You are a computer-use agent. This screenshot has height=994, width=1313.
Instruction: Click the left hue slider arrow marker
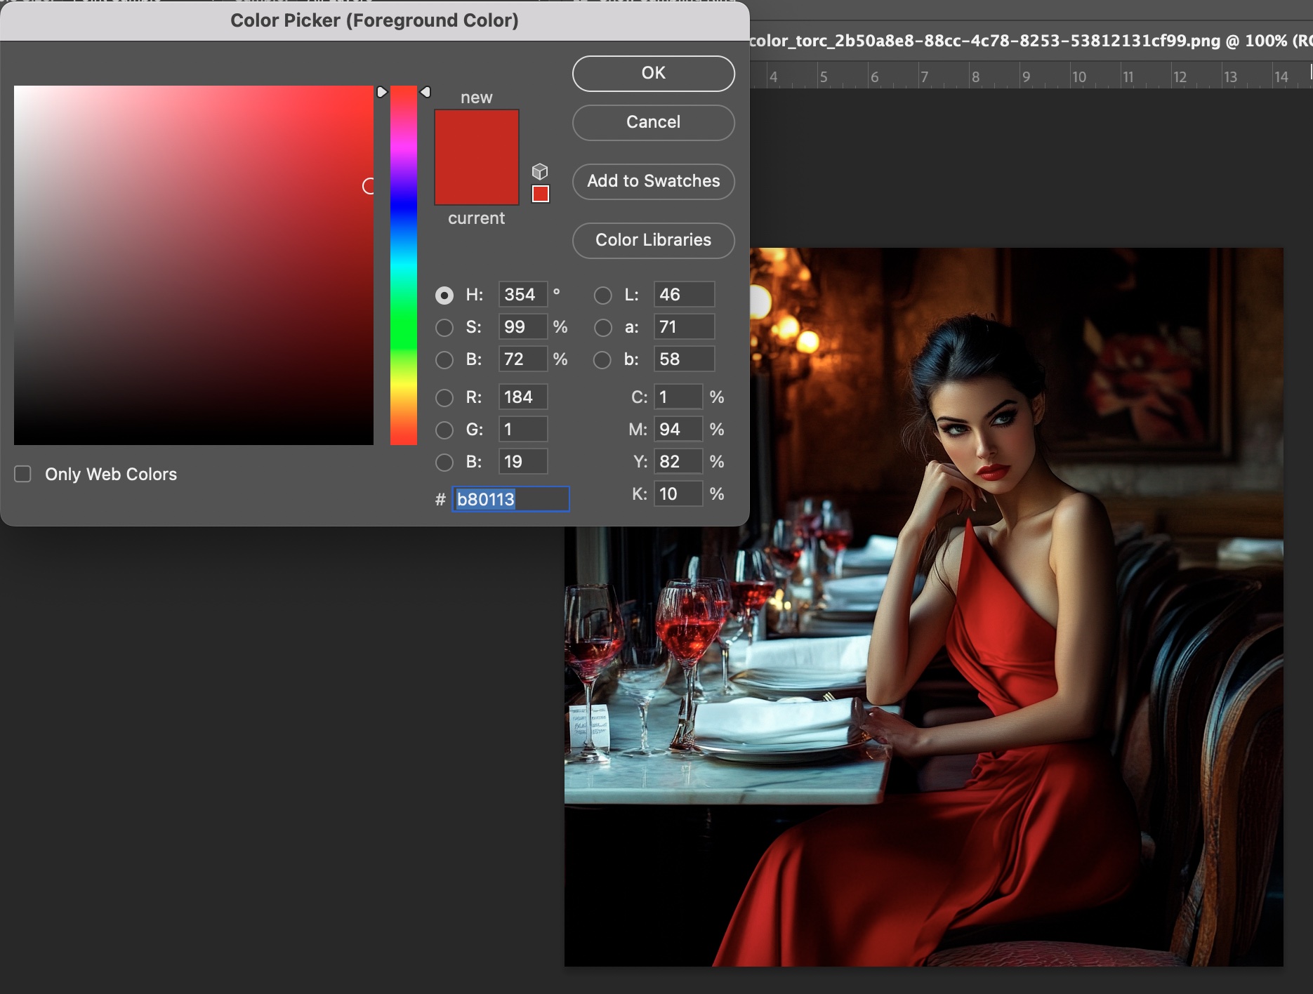382,92
